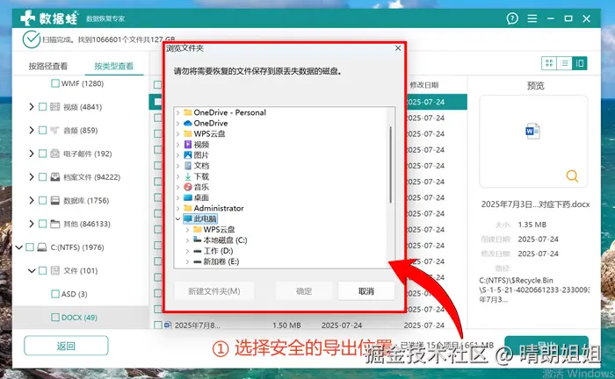The image size is (615, 379).
Task: Switch to 按路径查看 tab
Action: tap(47, 66)
